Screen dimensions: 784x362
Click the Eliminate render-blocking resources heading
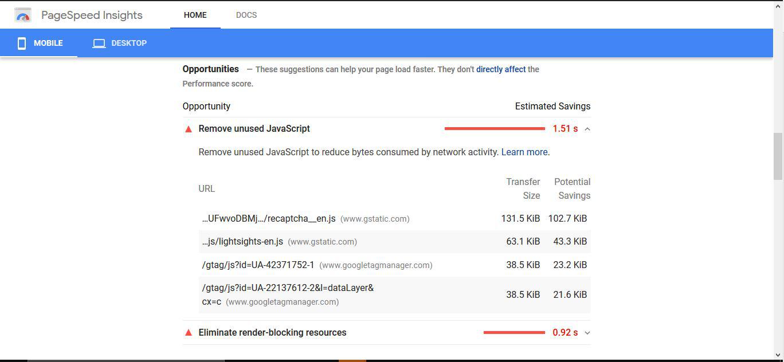click(x=273, y=333)
